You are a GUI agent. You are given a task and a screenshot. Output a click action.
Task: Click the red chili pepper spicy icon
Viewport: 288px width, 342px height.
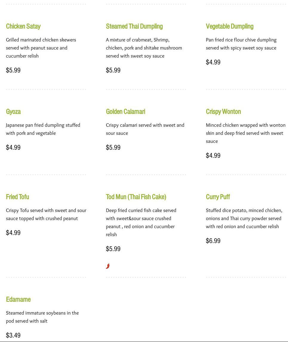point(108,266)
